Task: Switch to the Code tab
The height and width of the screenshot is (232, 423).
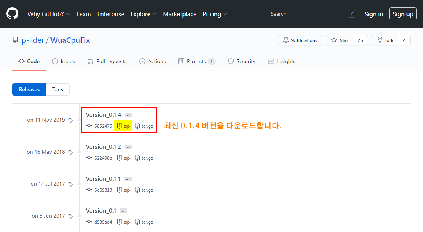Action: coord(29,61)
